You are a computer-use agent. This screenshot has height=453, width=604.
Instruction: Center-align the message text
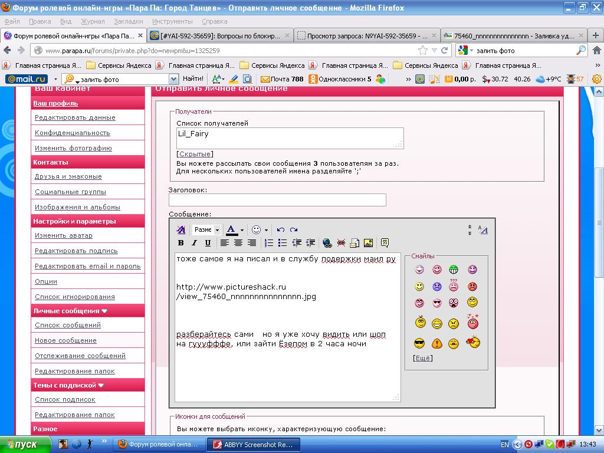[238, 242]
